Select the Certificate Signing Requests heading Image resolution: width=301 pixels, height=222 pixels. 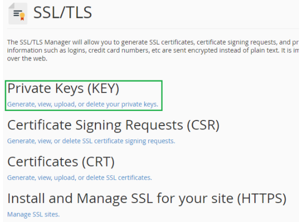113,125
